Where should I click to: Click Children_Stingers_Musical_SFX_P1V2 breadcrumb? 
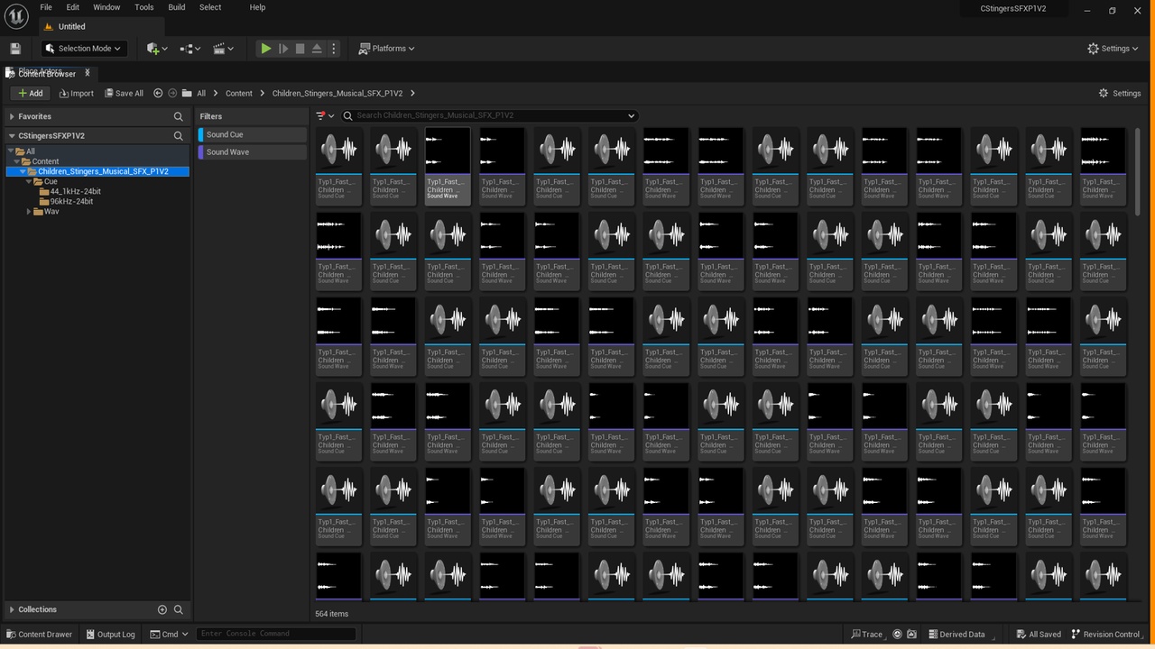pos(337,93)
